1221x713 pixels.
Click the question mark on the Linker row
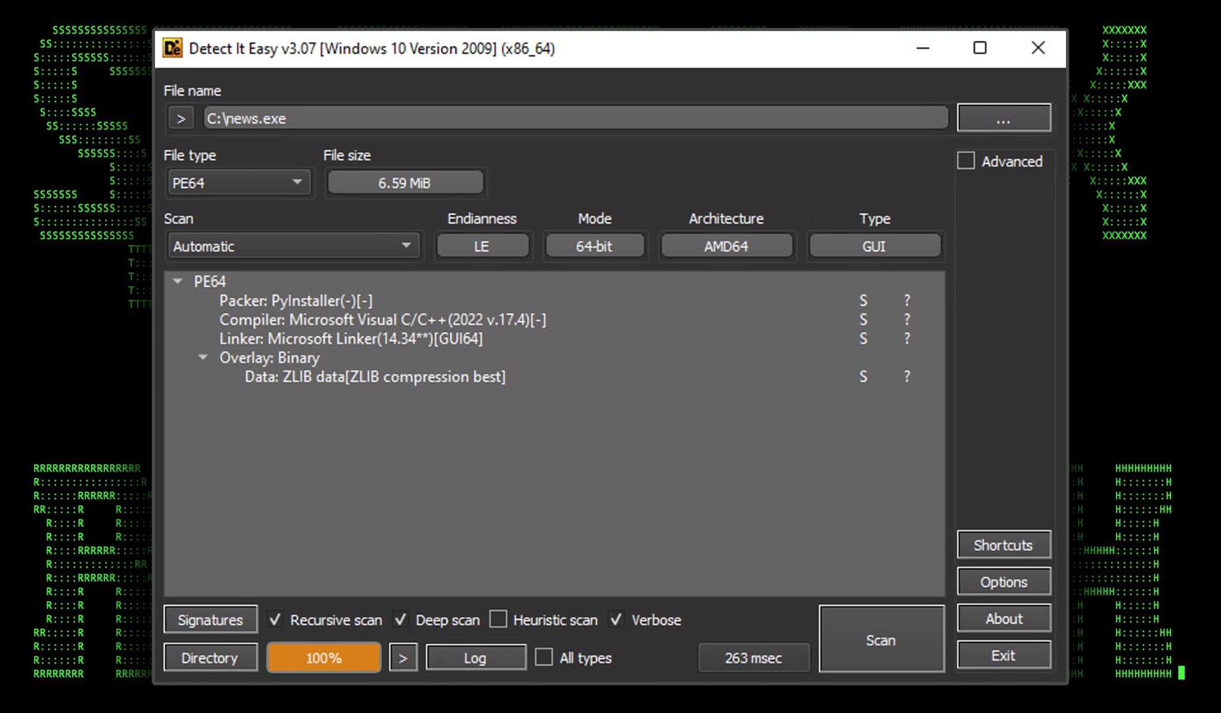coord(907,339)
